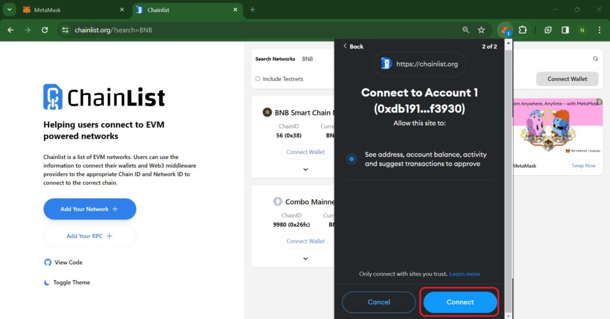Image resolution: width=610 pixels, height=319 pixels.
Task: Click Connect Wallet under Combo Mainnet
Action: coord(306,241)
